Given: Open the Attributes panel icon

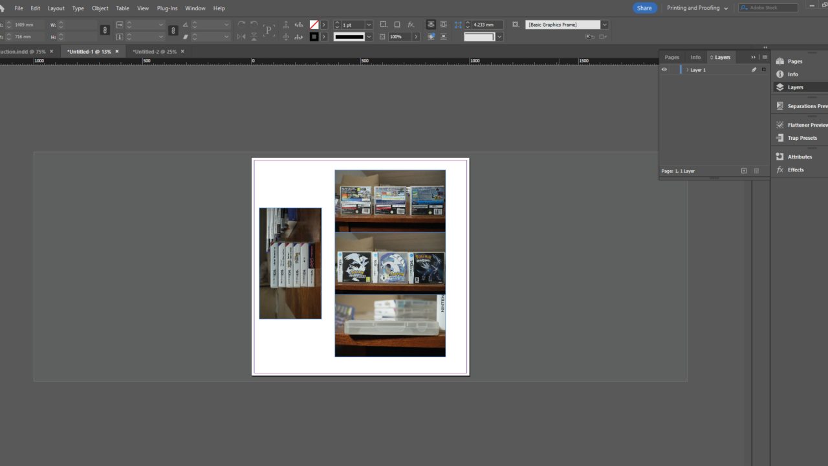Looking at the screenshot, I should (780, 157).
